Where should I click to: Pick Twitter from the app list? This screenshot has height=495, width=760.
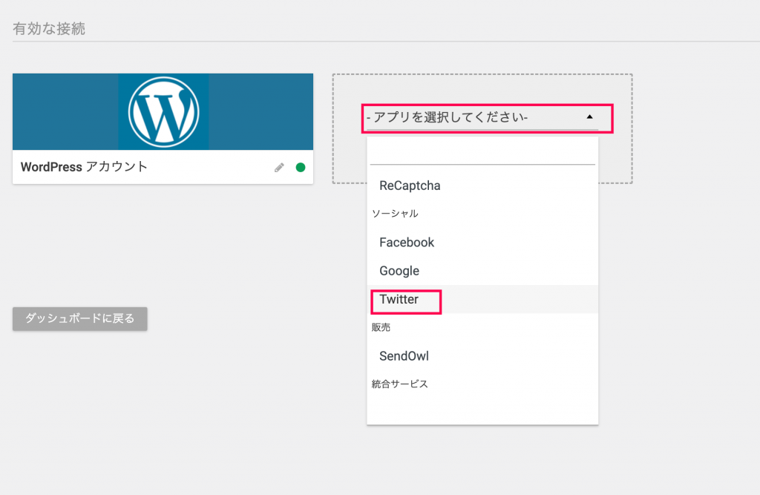(x=482, y=300)
